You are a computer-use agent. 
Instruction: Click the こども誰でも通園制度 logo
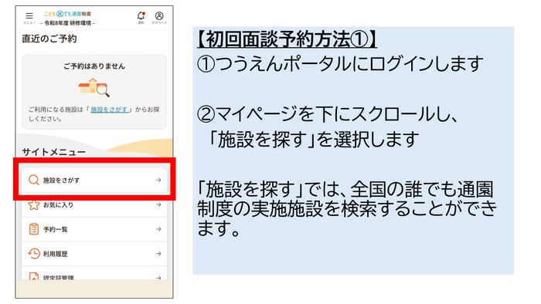[68, 14]
